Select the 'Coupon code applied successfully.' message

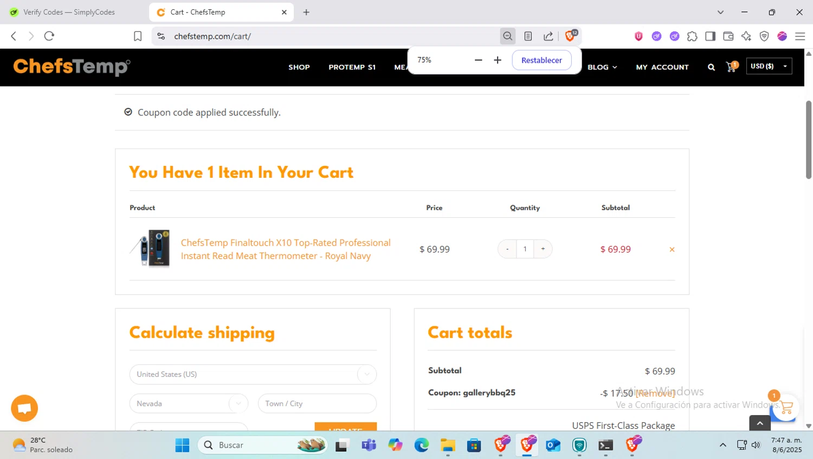point(209,113)
